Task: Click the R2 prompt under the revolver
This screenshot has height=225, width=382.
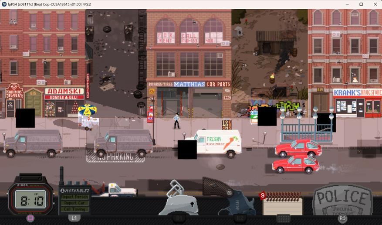Action: point(240,218)
